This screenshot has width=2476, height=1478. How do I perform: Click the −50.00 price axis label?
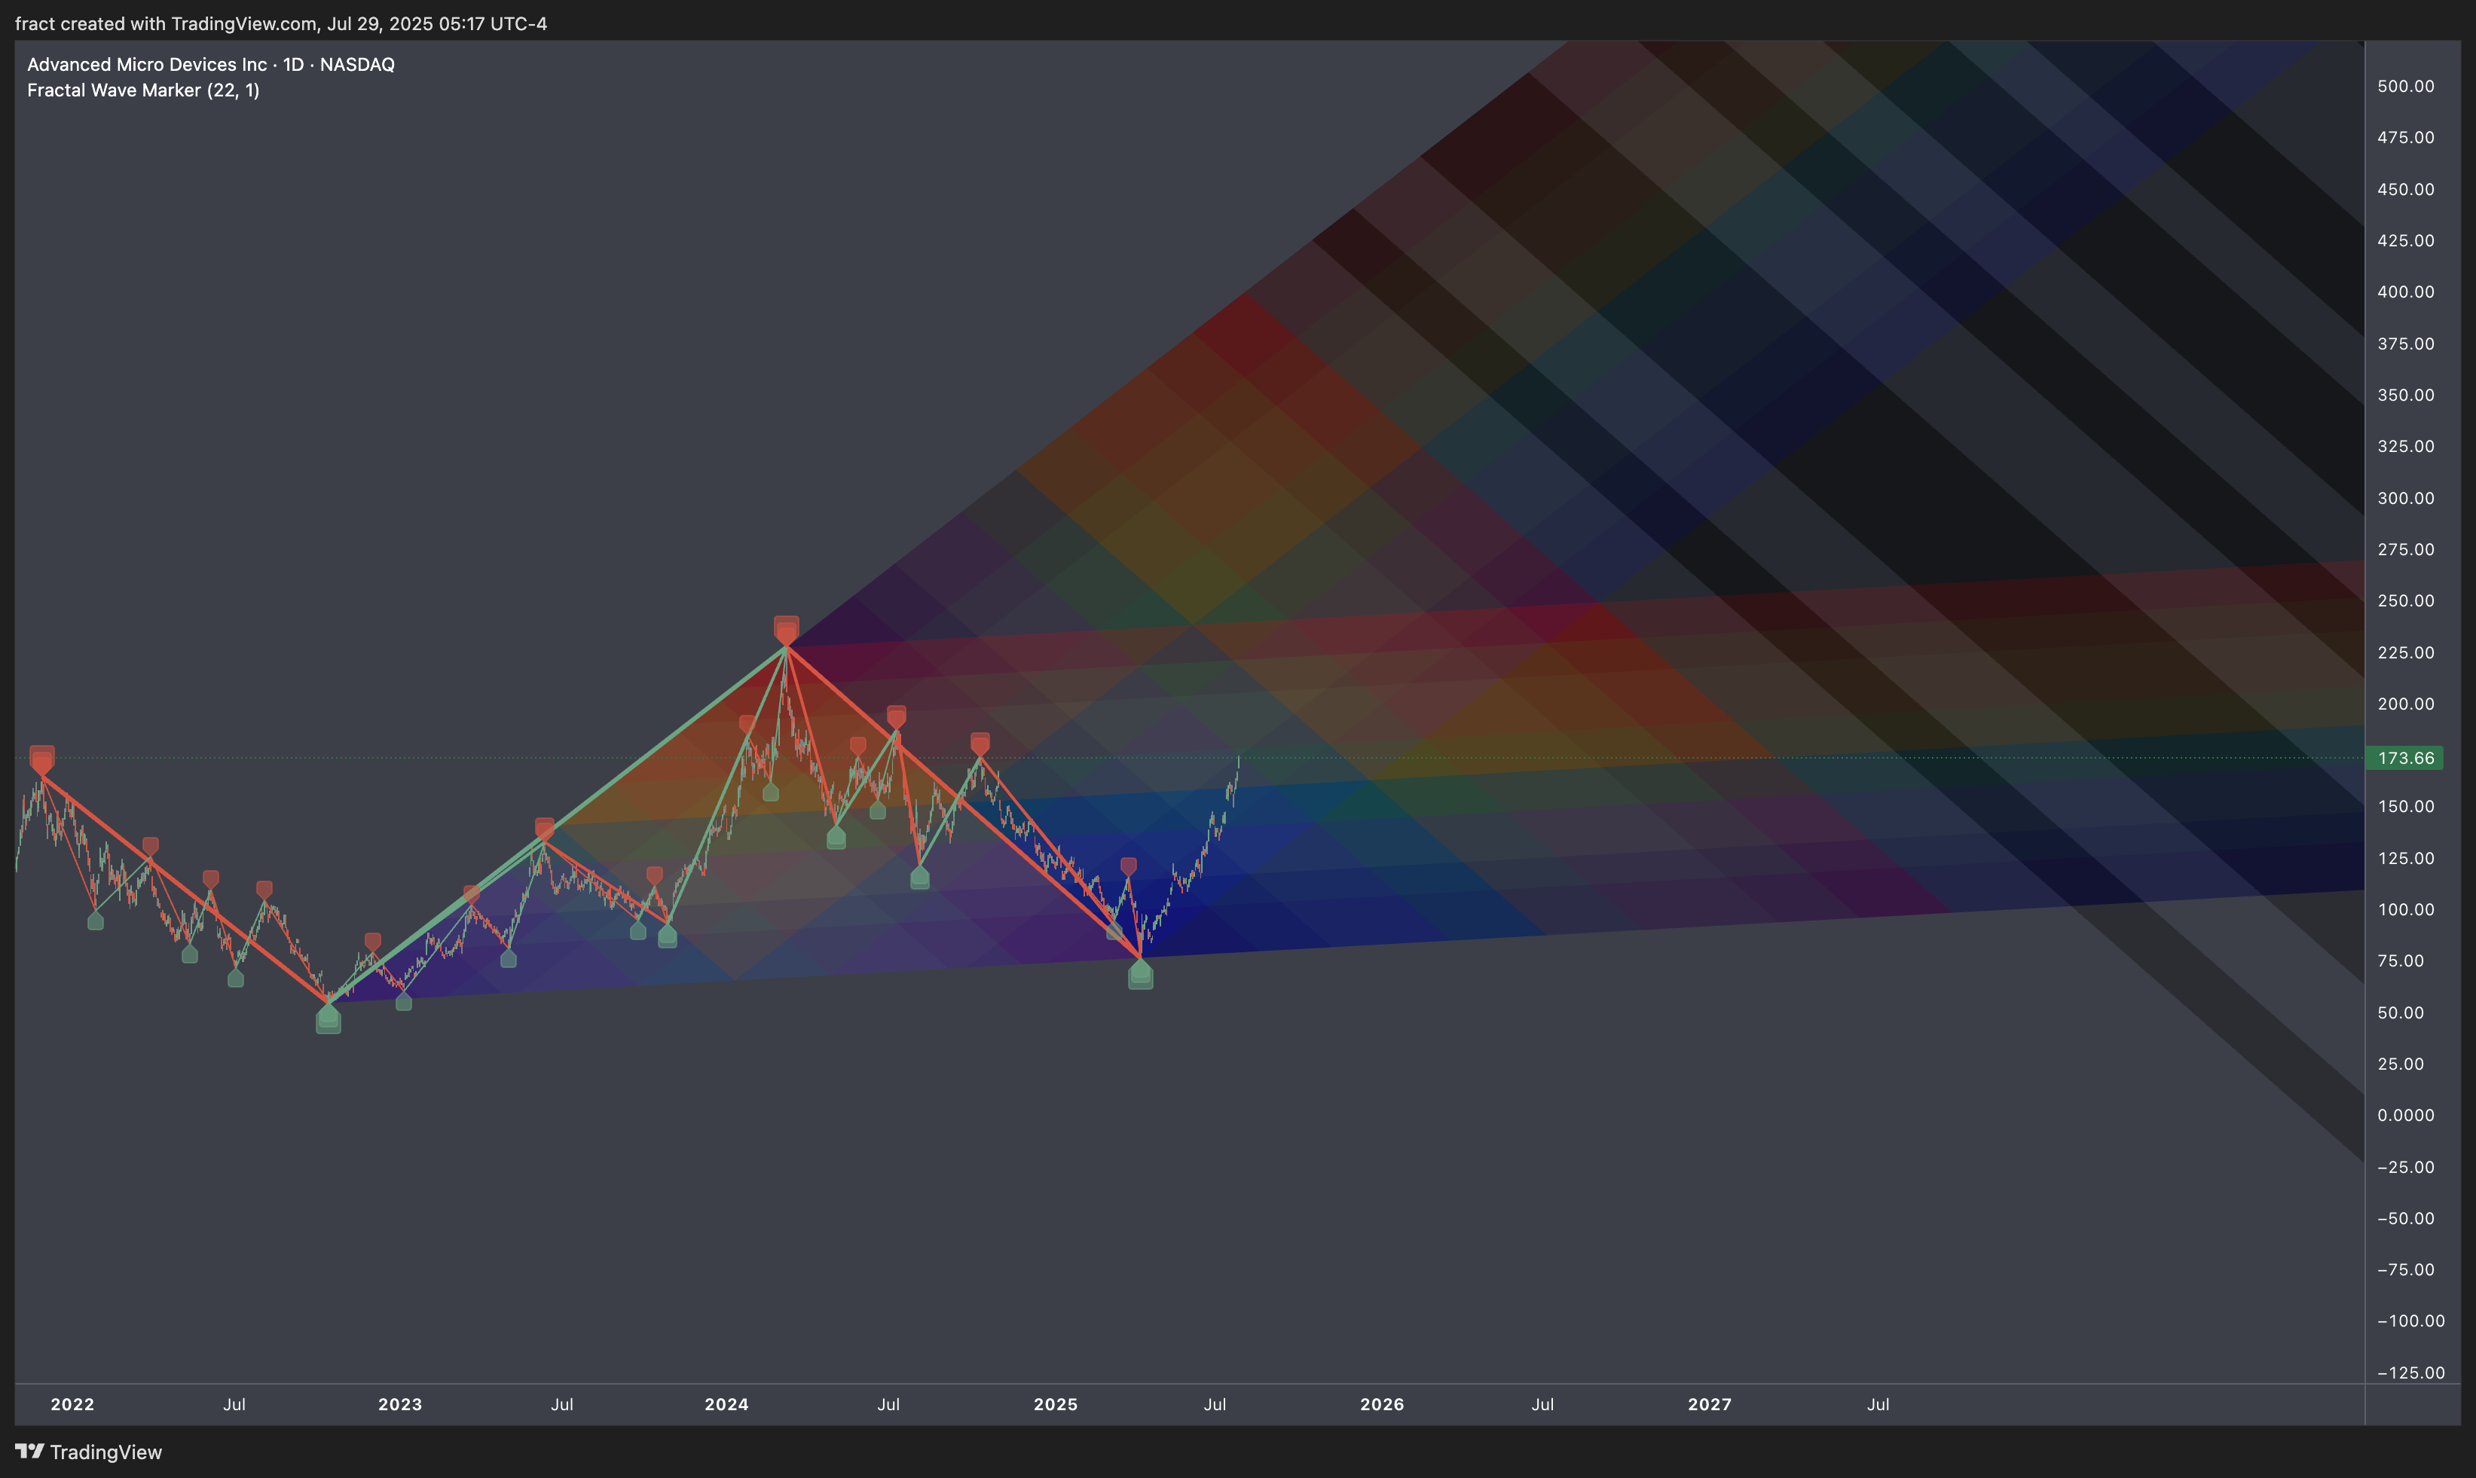(2405, 1218)
